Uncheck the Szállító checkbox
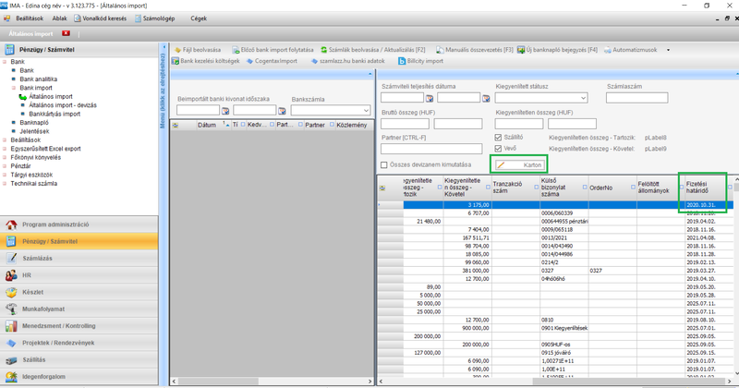Viewport: 739px width, 388px height. pos(500,138)
